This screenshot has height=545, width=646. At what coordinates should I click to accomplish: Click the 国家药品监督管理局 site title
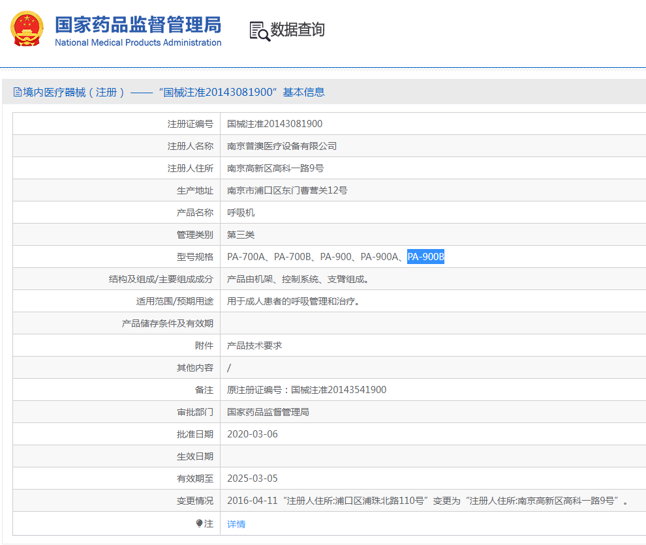[x=138, y=25]
